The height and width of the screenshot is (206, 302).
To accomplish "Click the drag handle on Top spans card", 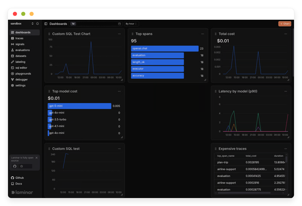I will (133, 34).
